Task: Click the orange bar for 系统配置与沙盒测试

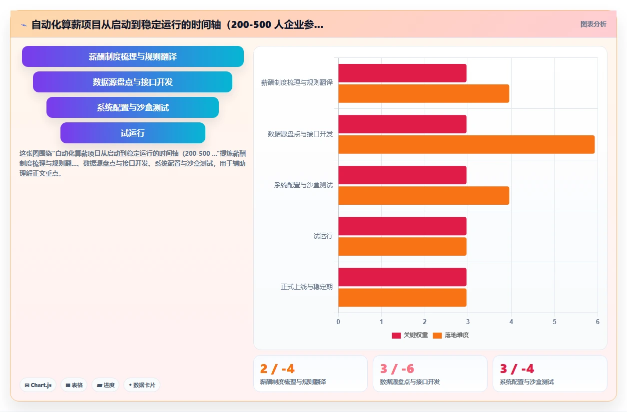Action: point(424,196)
